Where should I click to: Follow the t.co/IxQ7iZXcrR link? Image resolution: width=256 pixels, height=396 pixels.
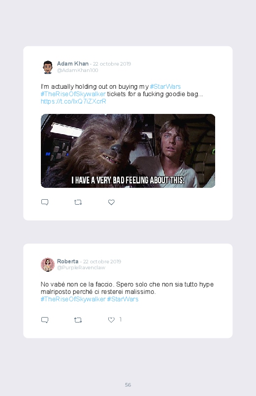click(x=73, y=101)
